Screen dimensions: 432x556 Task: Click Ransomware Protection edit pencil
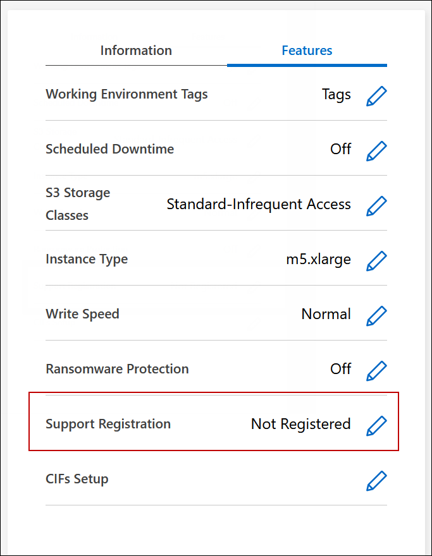pos(376,370)
